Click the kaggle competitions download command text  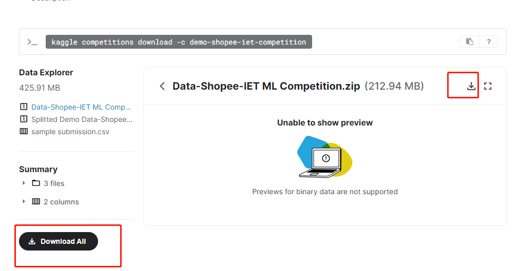[179, 42]
